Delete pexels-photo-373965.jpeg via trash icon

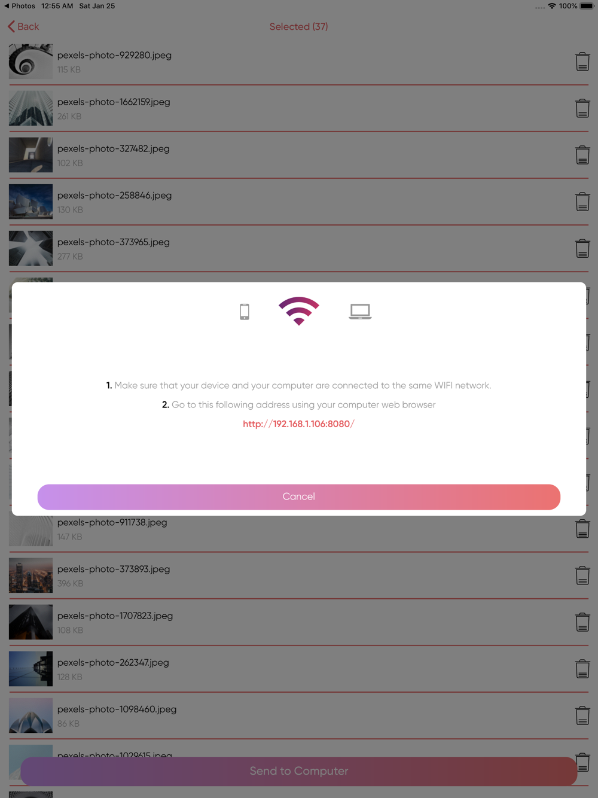[x=582, y=248]
